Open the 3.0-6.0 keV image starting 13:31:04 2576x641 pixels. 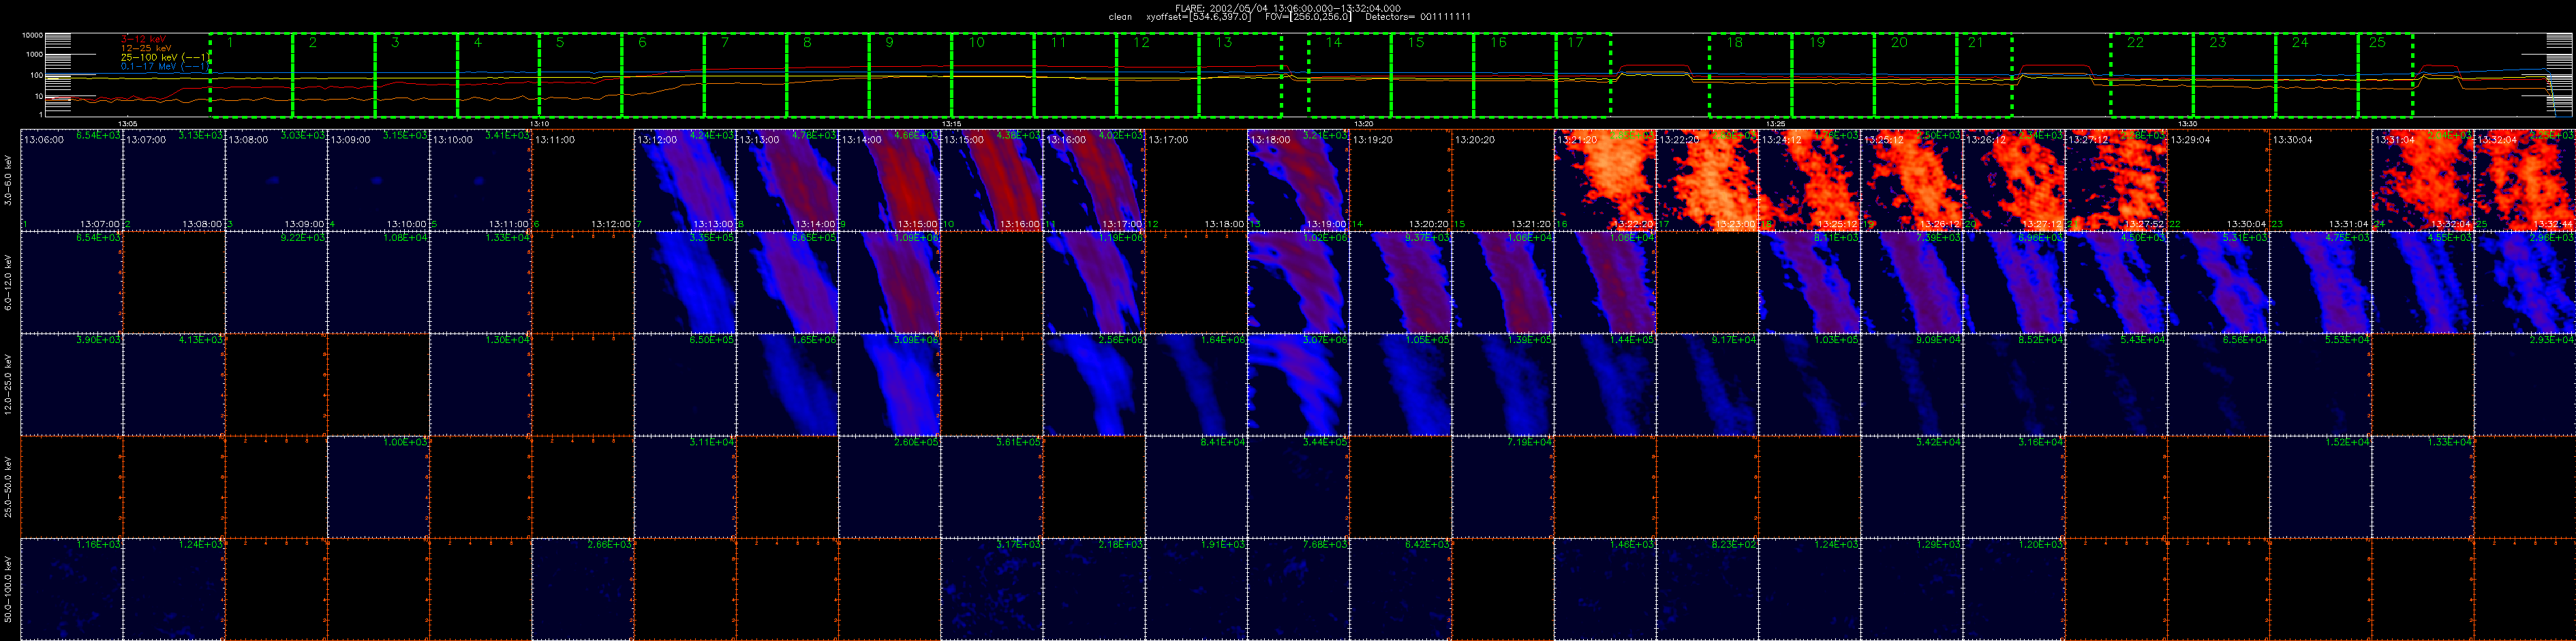[x=2422, y=180]
